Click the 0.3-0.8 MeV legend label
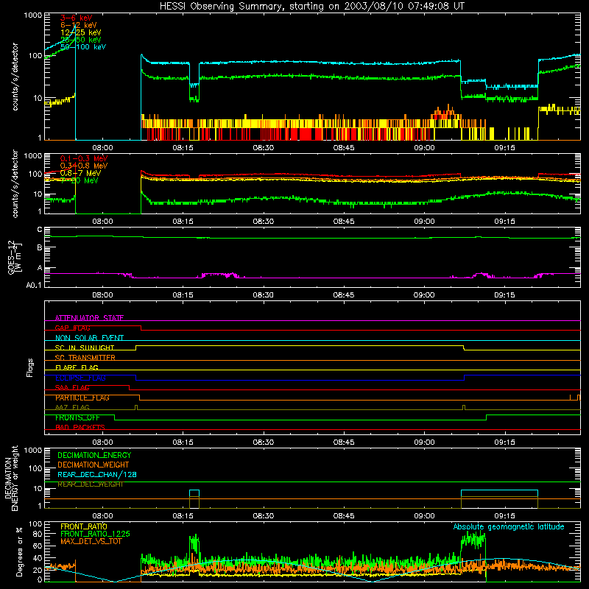 click(x=84, y=166)
